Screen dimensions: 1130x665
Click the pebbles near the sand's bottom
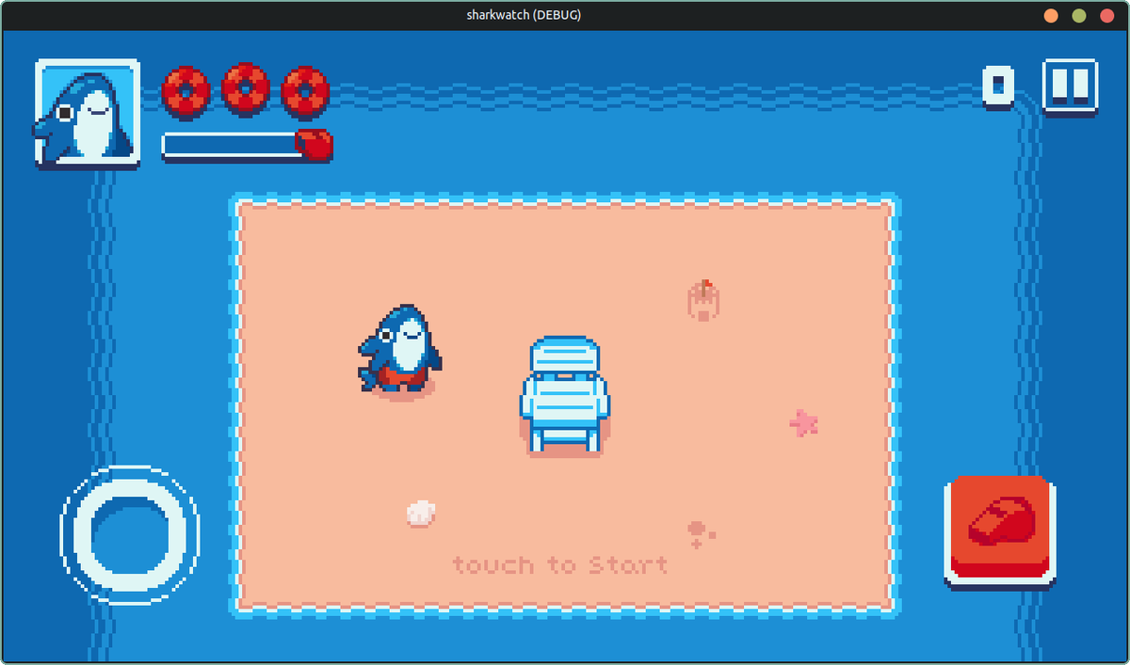point(702,533)
